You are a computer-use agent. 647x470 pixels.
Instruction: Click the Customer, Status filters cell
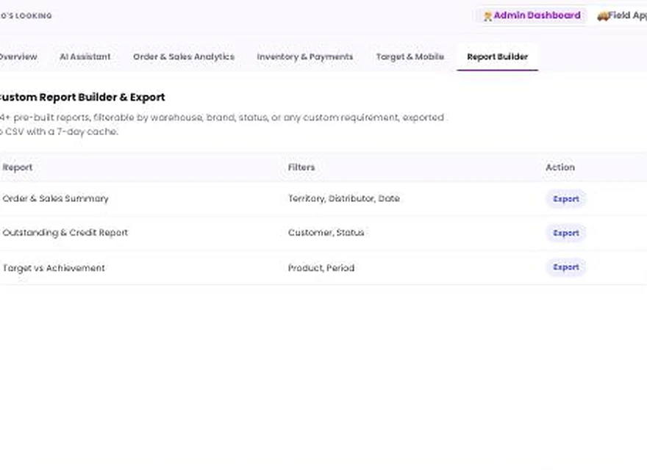[x=326, y=233]
